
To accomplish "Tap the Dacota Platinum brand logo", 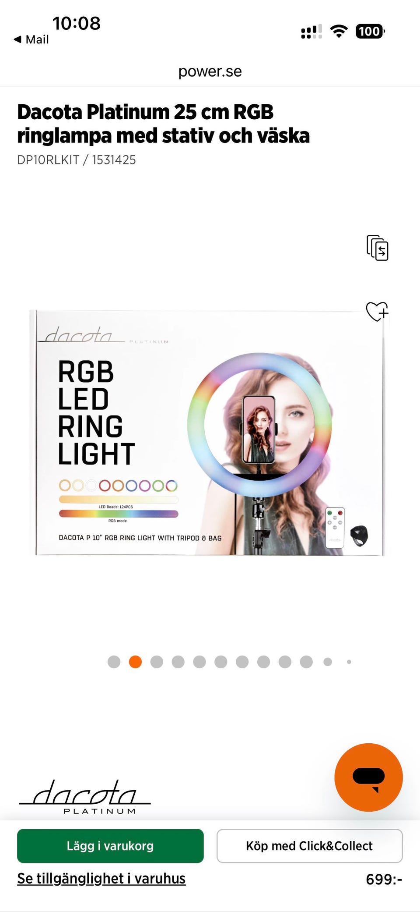I will click(x=85, y=797).
